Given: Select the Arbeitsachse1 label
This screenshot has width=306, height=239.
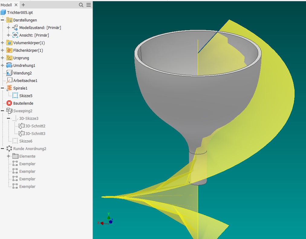Looking at the screenshot, I should pyautogui.click(x=25, y=80).
